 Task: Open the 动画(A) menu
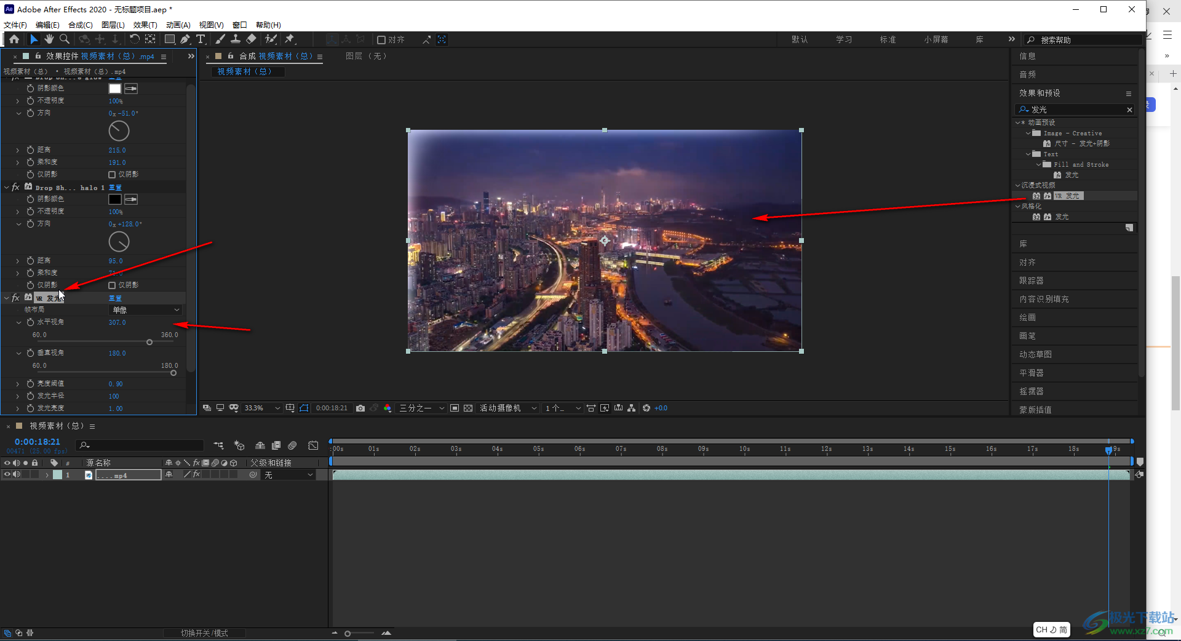[178, 25]
